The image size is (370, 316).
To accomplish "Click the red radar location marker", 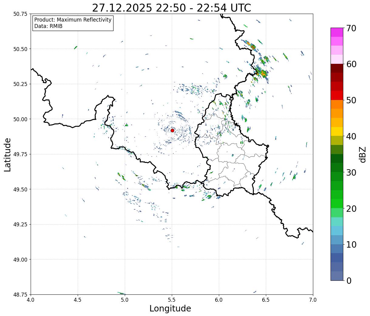I will (x=172, y=130).
